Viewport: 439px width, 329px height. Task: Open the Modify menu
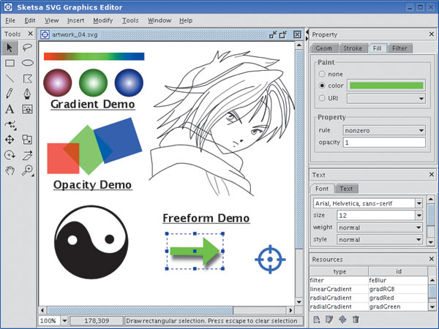pos(102,20)
